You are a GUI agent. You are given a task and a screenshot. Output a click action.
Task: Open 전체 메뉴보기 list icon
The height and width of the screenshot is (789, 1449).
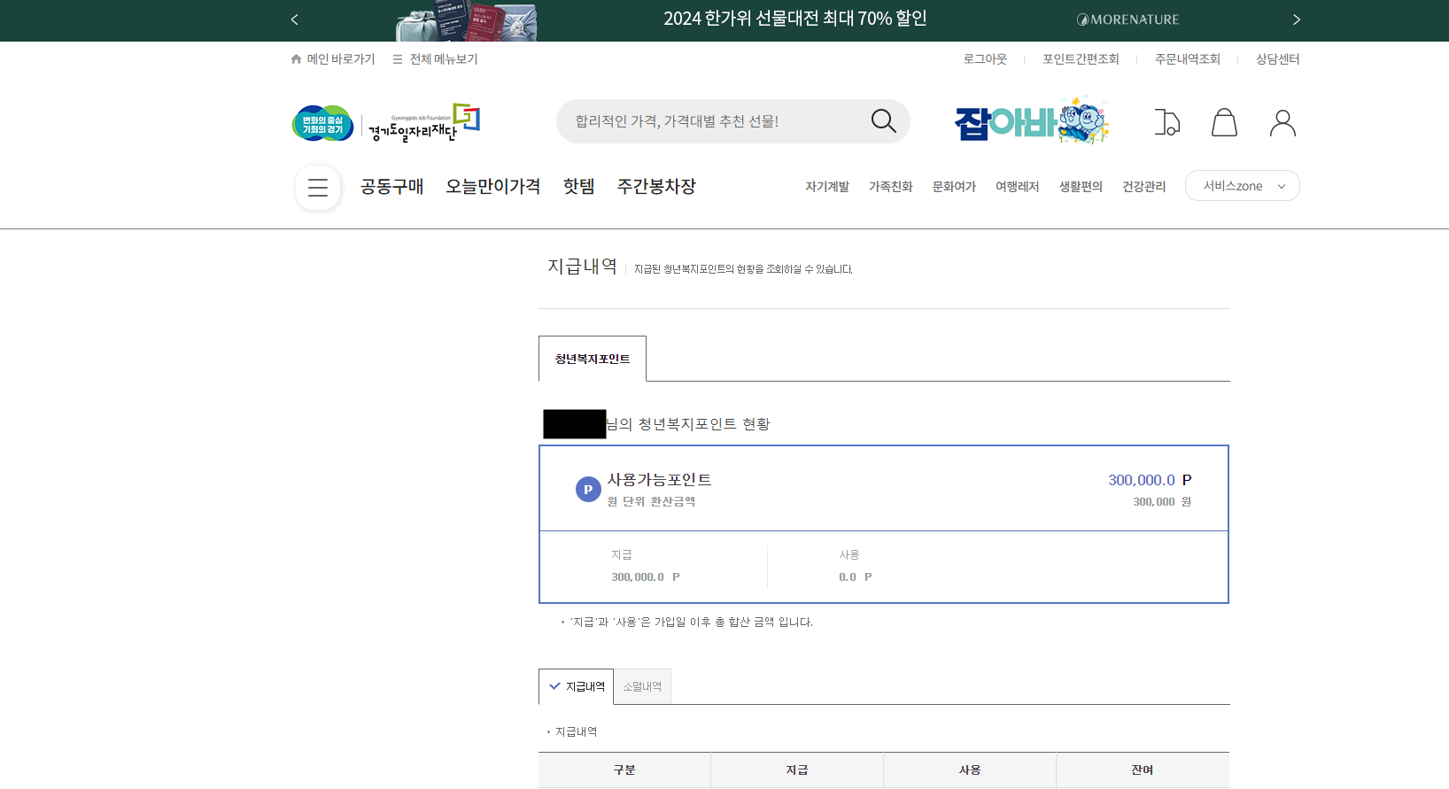click(x=398, y=59)
